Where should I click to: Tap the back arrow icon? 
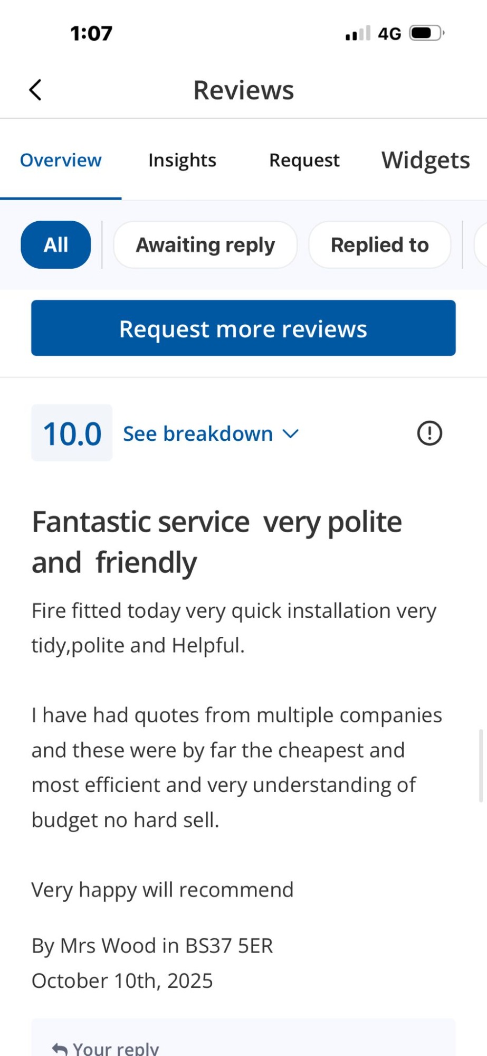pos(35,90)
